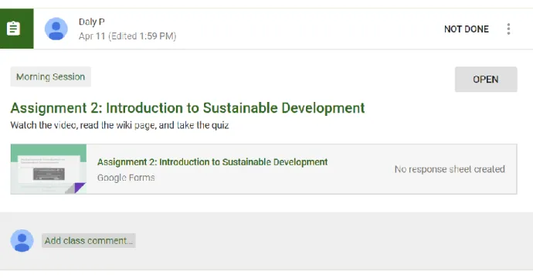The height and width of the screenshot is (278, 533).
Task: Click the OPEN button
Action: [x=486, y=80]
